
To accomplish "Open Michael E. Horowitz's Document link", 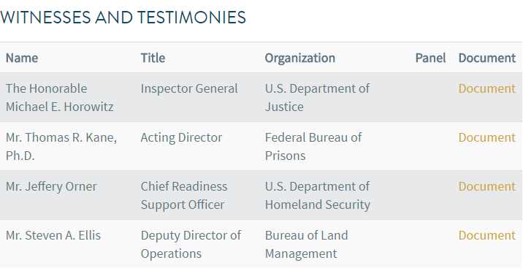I will point(486,88).
